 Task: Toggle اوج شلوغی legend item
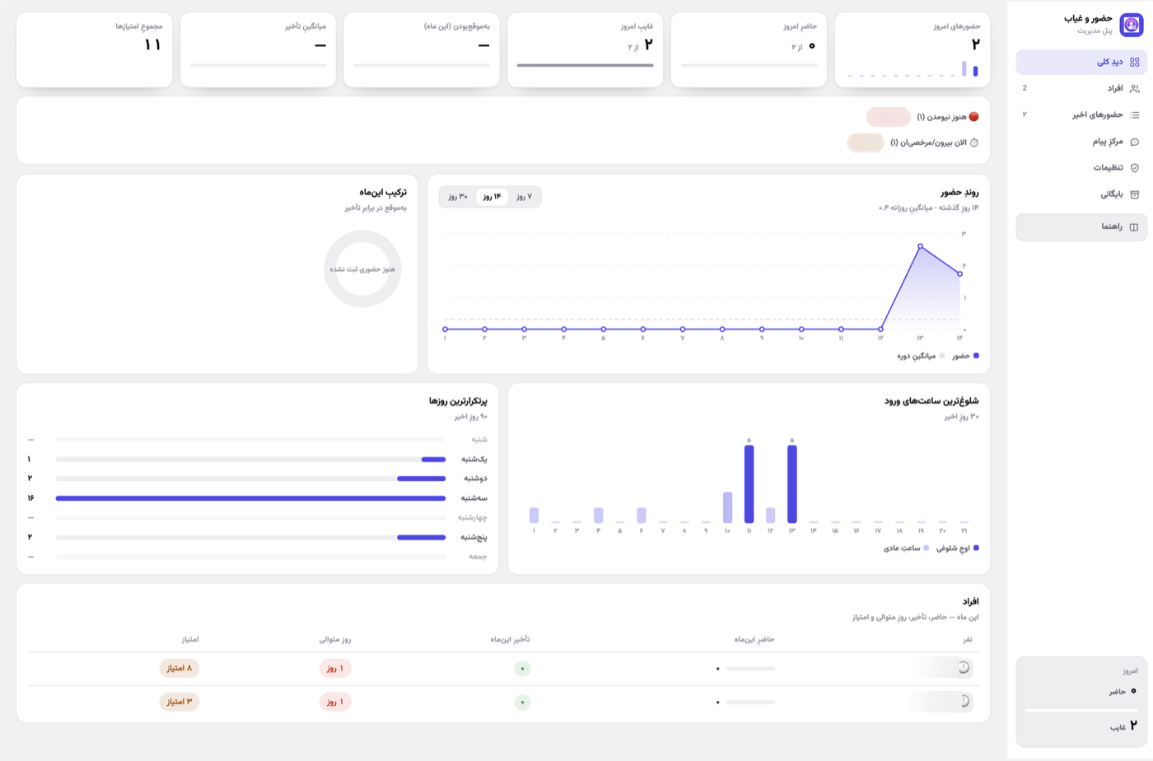pos(957,548)
